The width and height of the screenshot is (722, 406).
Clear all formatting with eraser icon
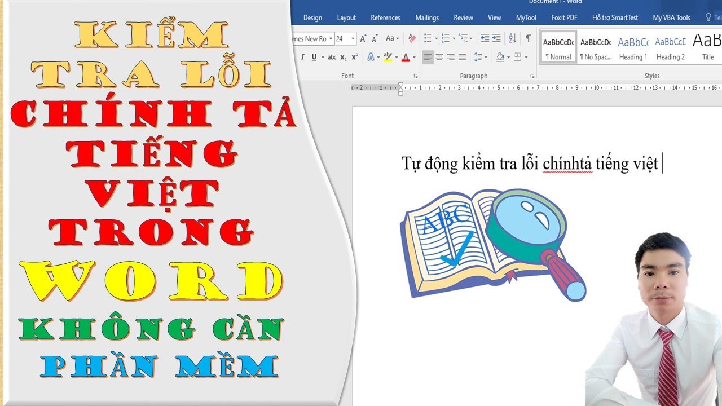(412, 38)
